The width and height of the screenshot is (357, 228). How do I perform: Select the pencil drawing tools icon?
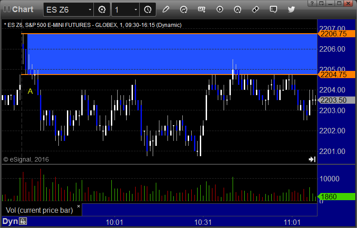click(x=166, y=9)
